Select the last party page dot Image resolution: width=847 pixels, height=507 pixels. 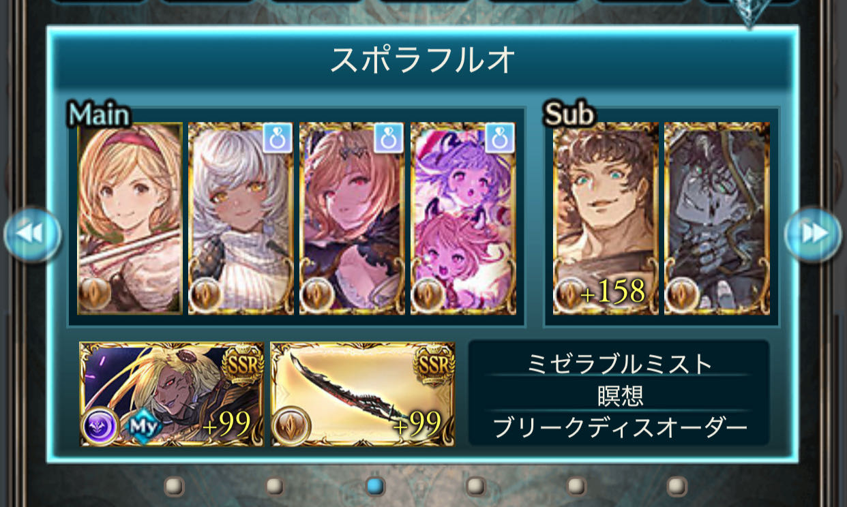[x=677, y=485]
